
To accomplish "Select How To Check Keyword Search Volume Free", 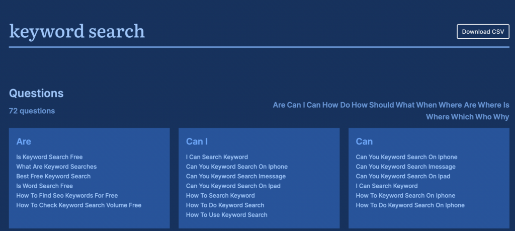I will (79, 205).
